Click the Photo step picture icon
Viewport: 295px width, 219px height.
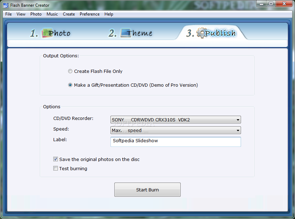[47, 33]
